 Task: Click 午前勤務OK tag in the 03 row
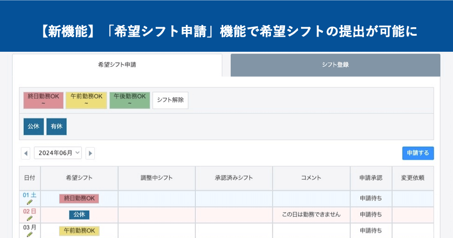tap(79, 231)
